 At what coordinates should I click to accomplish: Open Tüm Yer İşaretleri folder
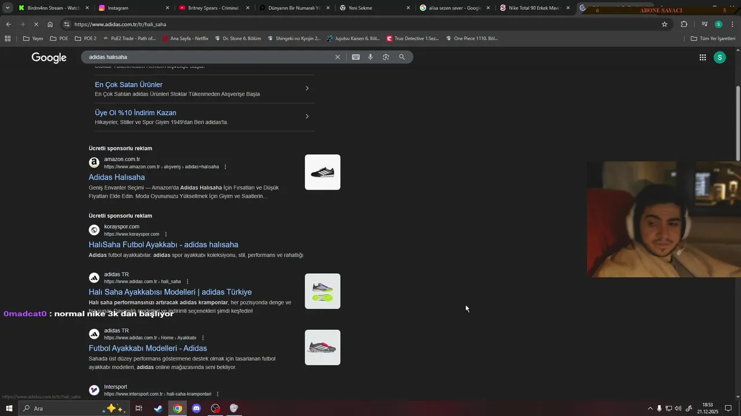[713, 39]
